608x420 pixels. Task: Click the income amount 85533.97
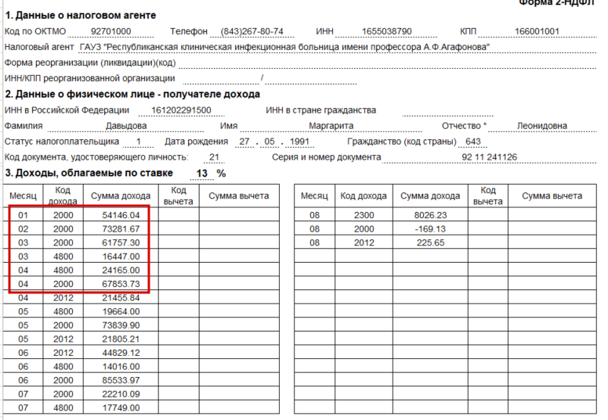(x=121, y=381)
